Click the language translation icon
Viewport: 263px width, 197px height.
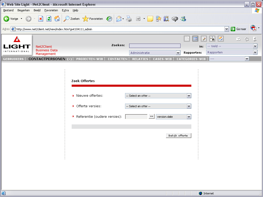tap(212, 39)
